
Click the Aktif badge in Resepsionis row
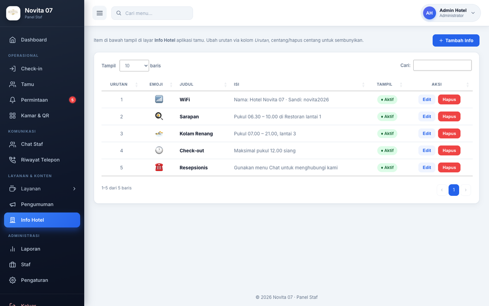[387, 167]
